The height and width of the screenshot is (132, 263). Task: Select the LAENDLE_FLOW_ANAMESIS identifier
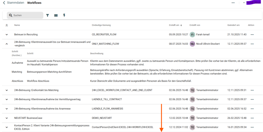tap(108, 109)
